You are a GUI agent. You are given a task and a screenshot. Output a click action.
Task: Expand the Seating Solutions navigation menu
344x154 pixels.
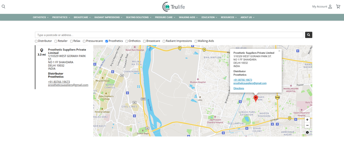pos(139,17)
